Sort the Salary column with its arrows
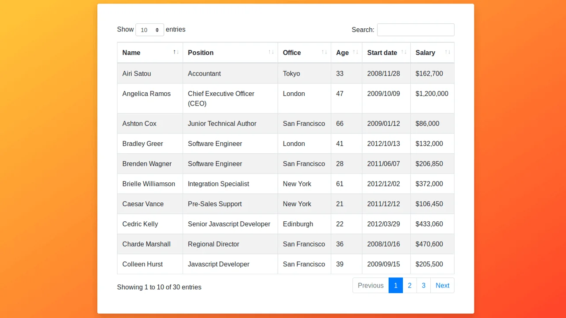Image resolution: width=566 pixels, height=318 pixels. 448,52
